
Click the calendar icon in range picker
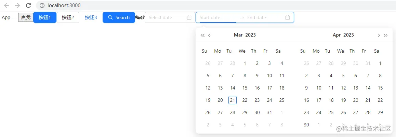click(288, 17)
